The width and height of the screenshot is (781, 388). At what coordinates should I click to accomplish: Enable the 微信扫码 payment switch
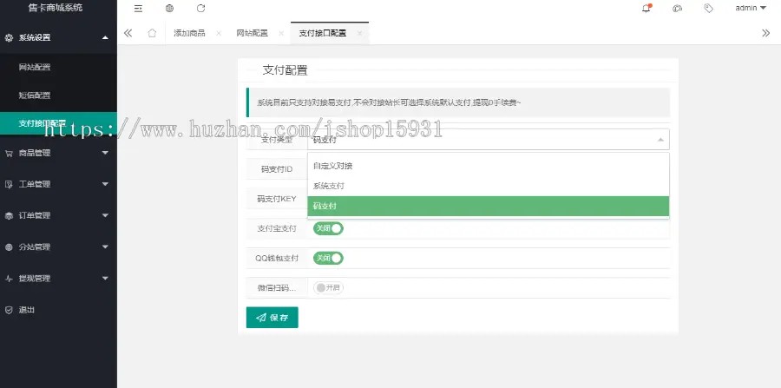pyautogui.click(x=328, y=288)
